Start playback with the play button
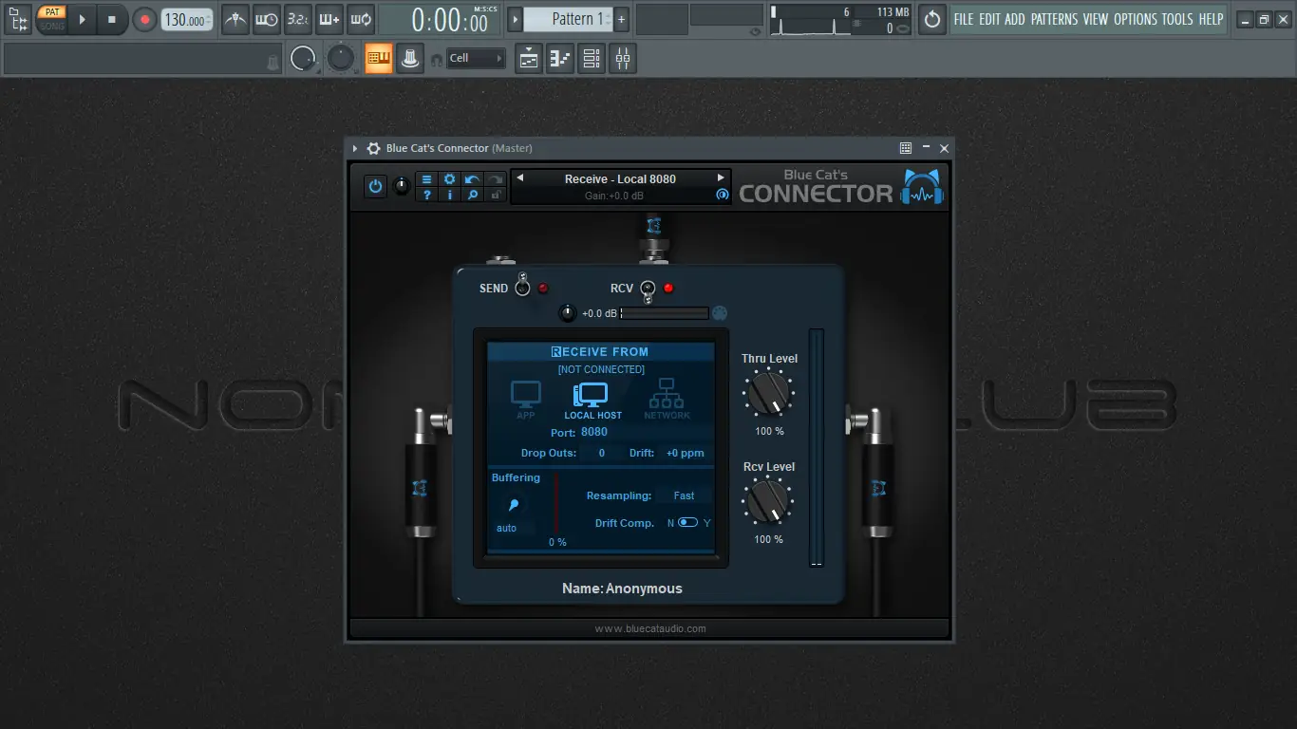The width and height of the screenshot is (1297, 729). 82,19
